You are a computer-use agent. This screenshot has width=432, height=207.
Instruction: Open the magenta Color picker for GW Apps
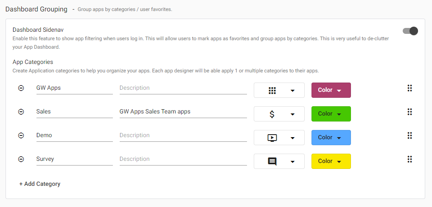(x=331, y=90)
